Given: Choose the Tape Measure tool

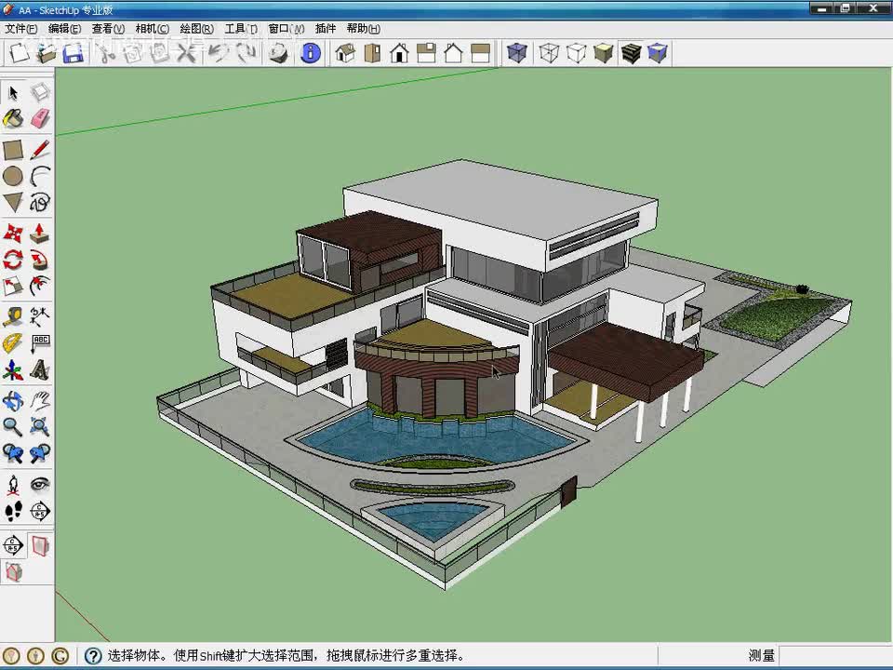Looking at the screenshot, I should 13,317.
